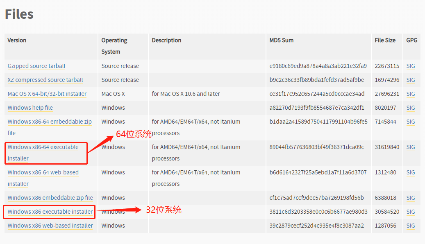Image resolution: width=425 pixels, height=244 pixels.
Task: Click the File Size column header
Action: coord(385,40)
